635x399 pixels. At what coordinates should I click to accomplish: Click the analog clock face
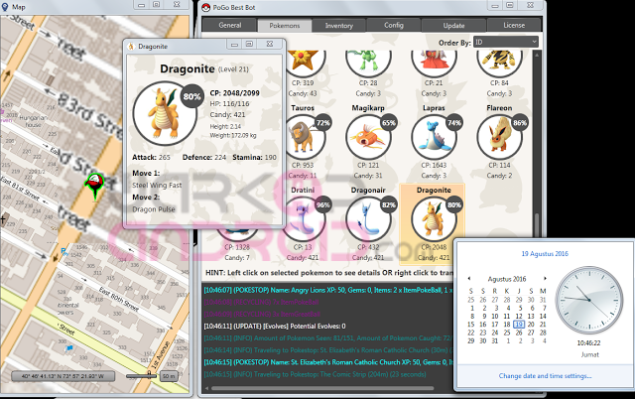point(589,300)
